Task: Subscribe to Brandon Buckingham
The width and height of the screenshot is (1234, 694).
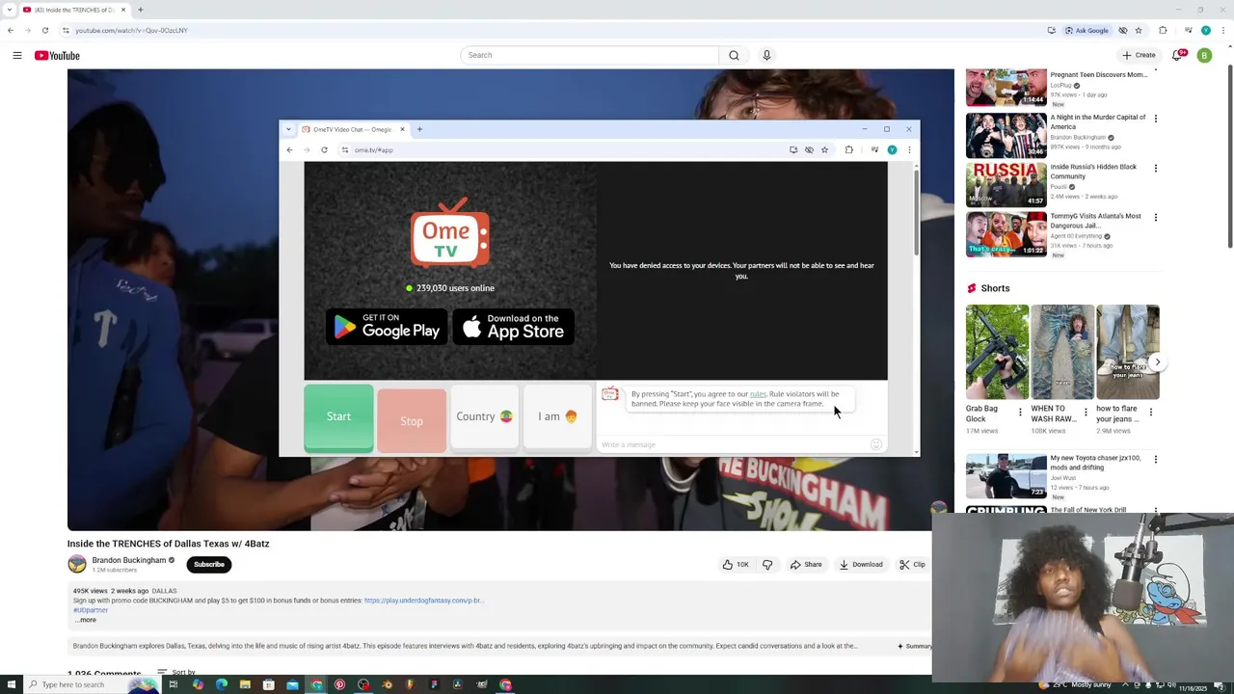Action: click(x=209, y=564)
